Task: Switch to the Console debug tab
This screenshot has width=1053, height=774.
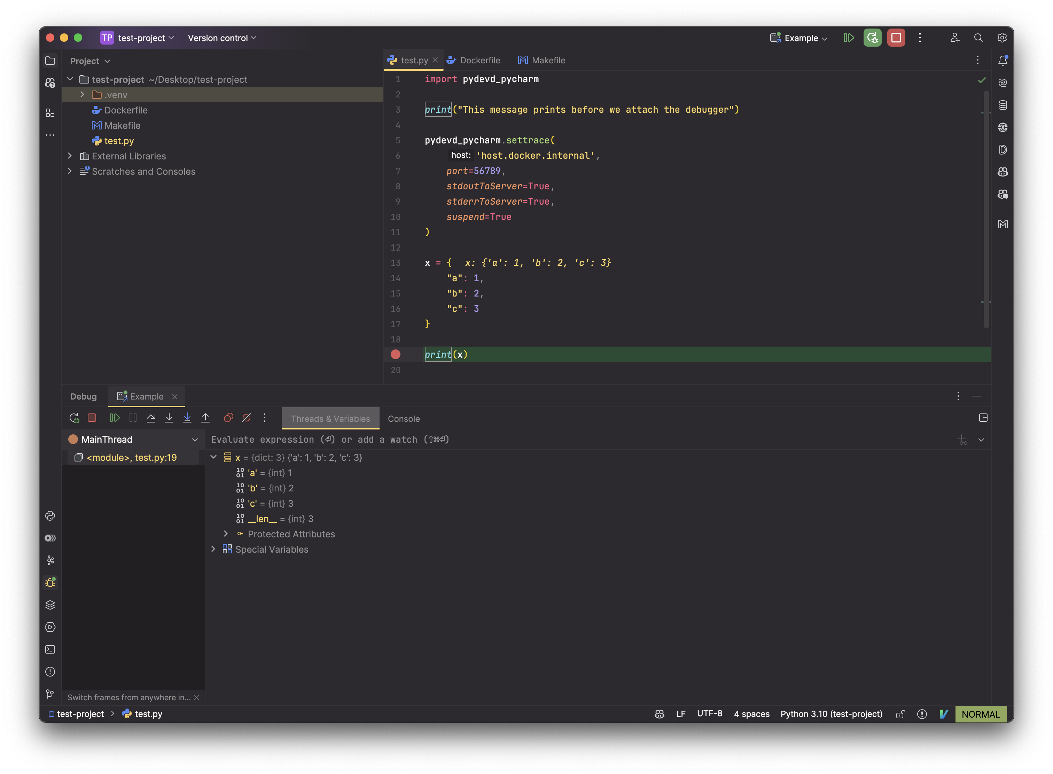Action: [x=404, y=419]
